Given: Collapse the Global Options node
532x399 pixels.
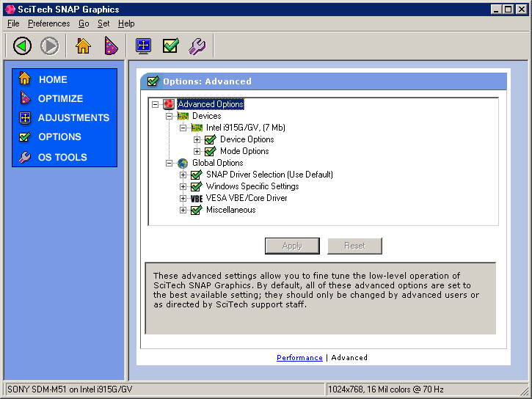Looking at the screenshot, I should tap(169, 163).
